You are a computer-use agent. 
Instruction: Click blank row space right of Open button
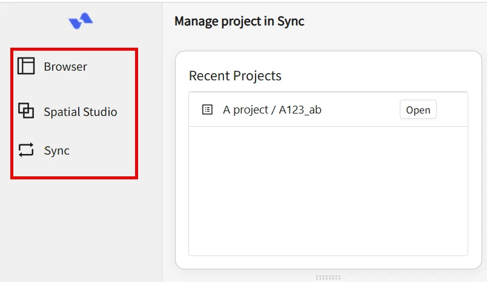click(x=452, y=109)
